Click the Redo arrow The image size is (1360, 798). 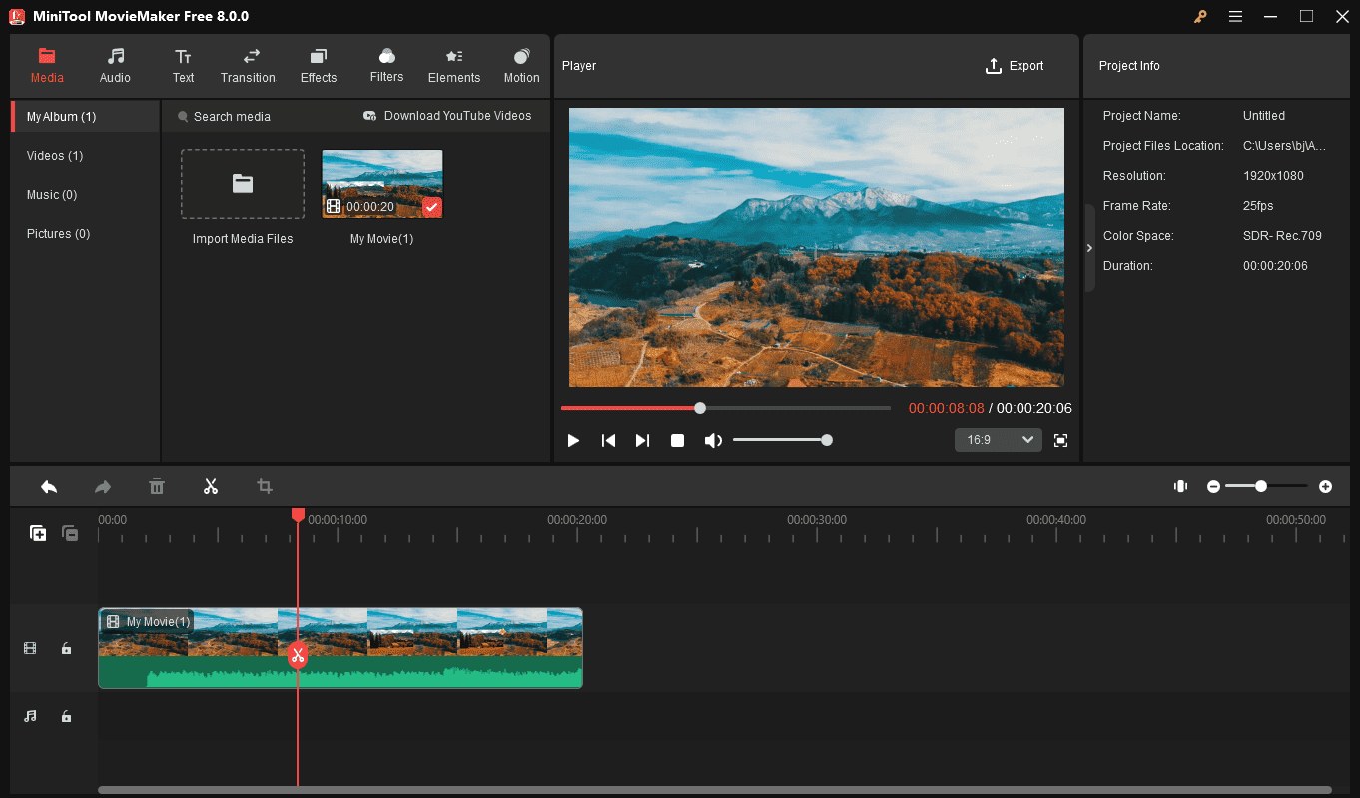(x=103, y=486)
